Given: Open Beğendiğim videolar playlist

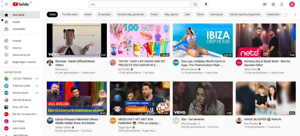Looking at the screenshot, I should tap(20, 62).
